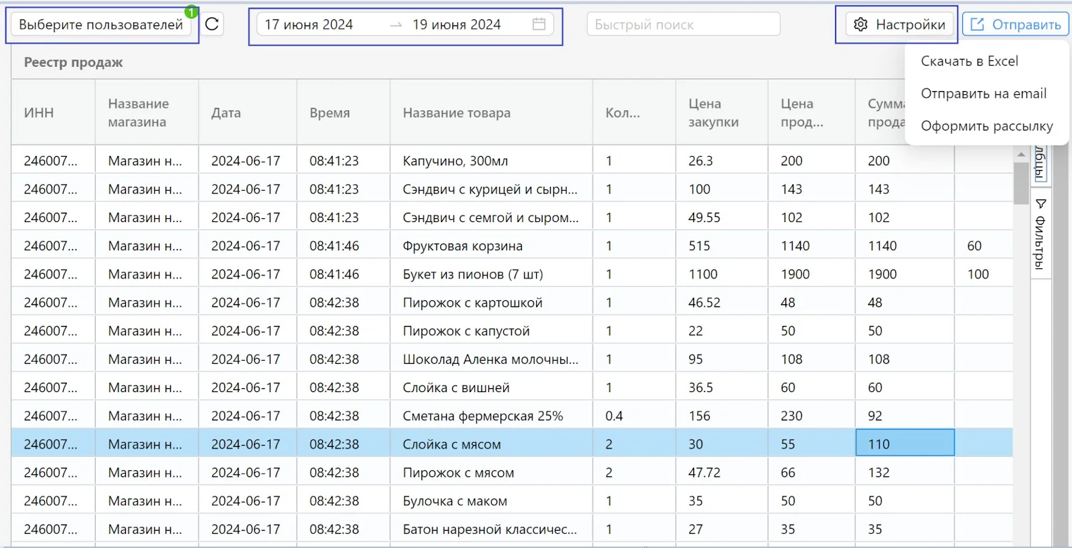Click the time 08:41:46 in Букет из пионов row
The image size is (1072, 548).
[343, 274]
